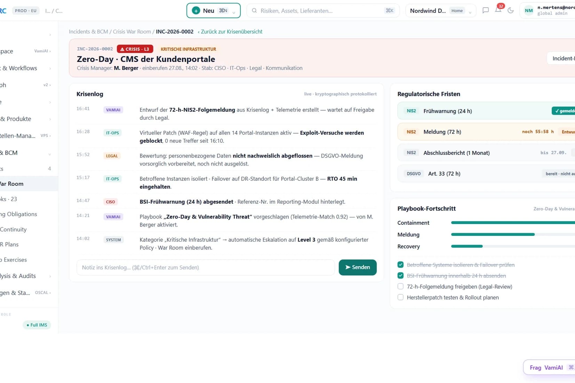Check 72-h-Folgemeldung freigeben checkbox
The image size is (575, 383).
click(x=400, y=286)
